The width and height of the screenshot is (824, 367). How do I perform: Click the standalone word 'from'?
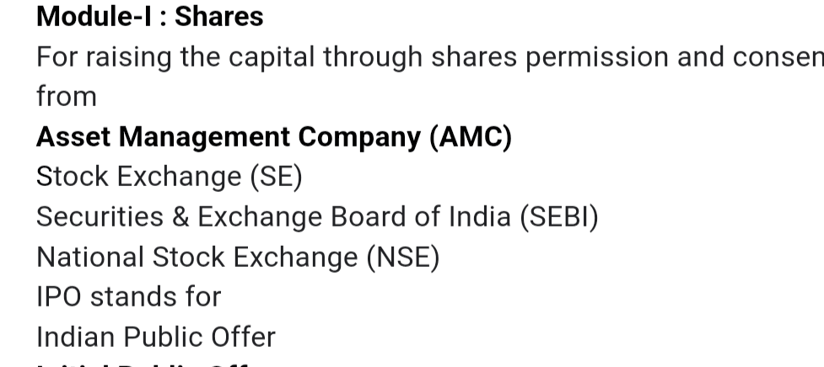[x=67, y=97]
